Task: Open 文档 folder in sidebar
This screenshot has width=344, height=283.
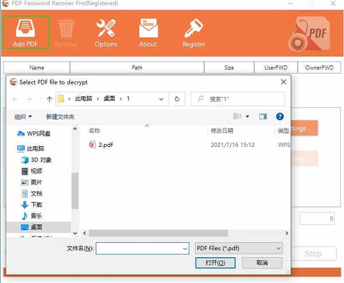Action: coord(32,193)
